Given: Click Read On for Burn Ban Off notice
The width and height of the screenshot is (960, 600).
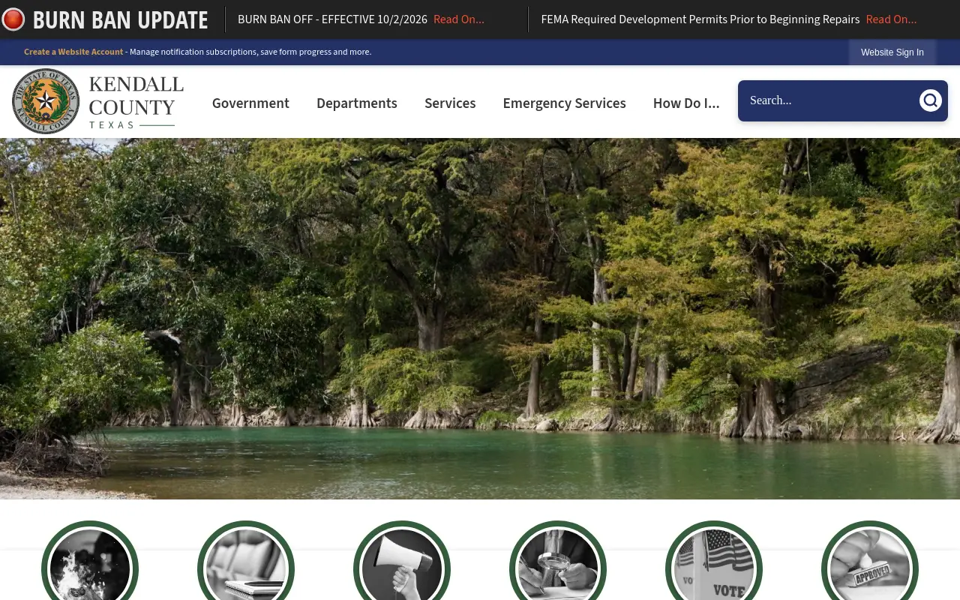Looking at the screenshot, I should (459, 19).
